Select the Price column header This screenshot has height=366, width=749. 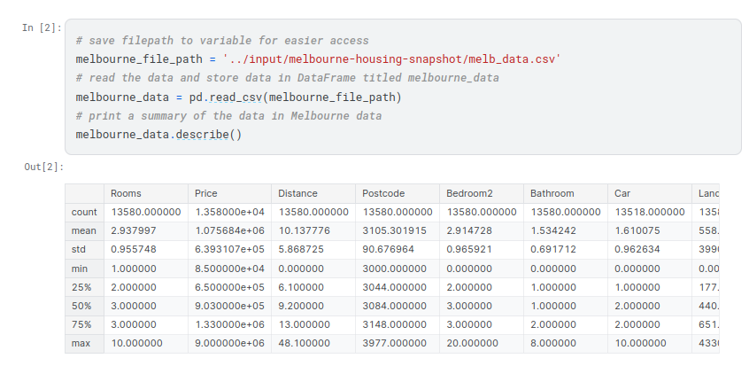(206, 193)
